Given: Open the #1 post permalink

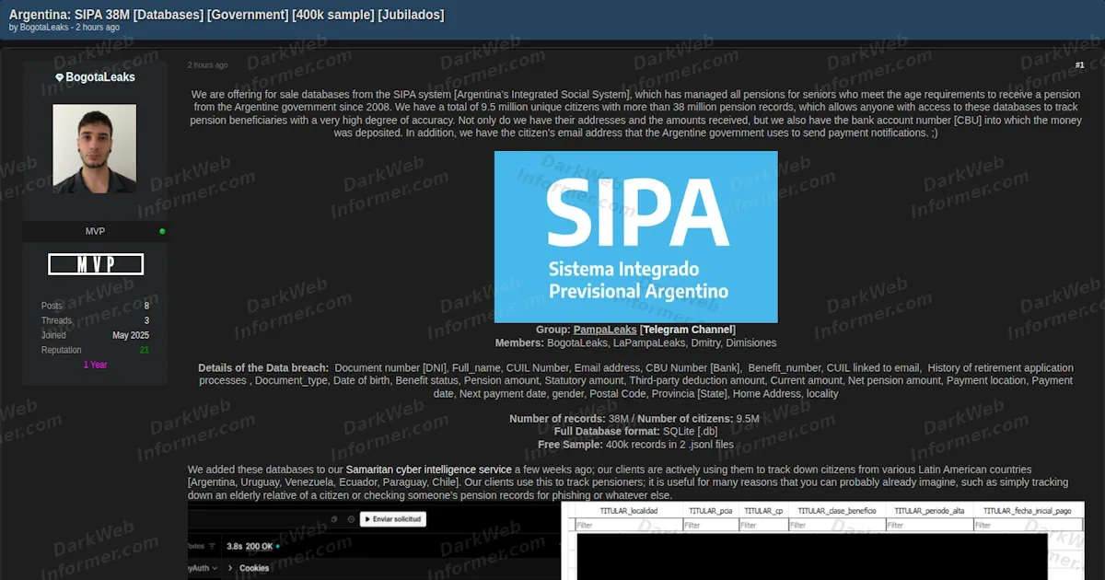Looking at the screenshot, I should [x=1079, y=65].
